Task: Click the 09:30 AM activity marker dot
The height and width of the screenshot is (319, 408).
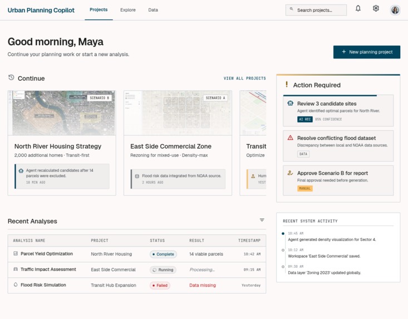Action: click(x=283, y=267)
